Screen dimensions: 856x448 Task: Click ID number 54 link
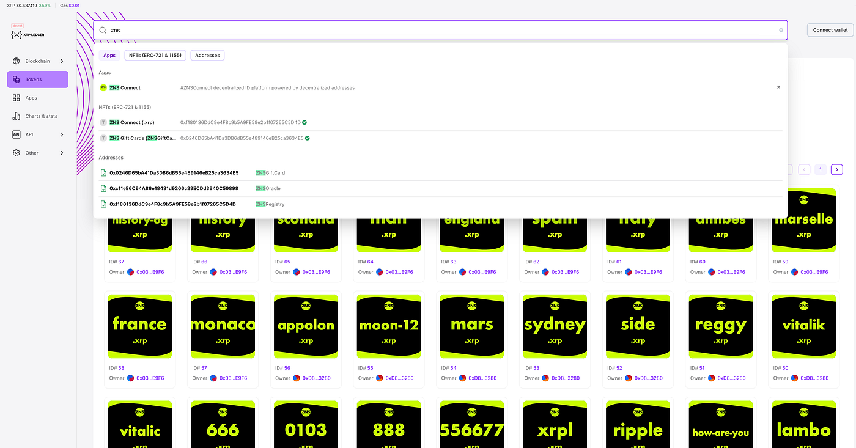[x=453, y=368]
